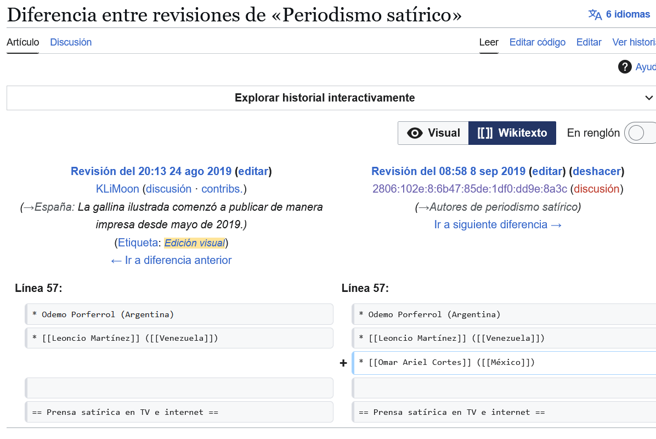Open KLiMoon's contribs. link
Screen dimensions: 656x439
[x=222, y=189]
